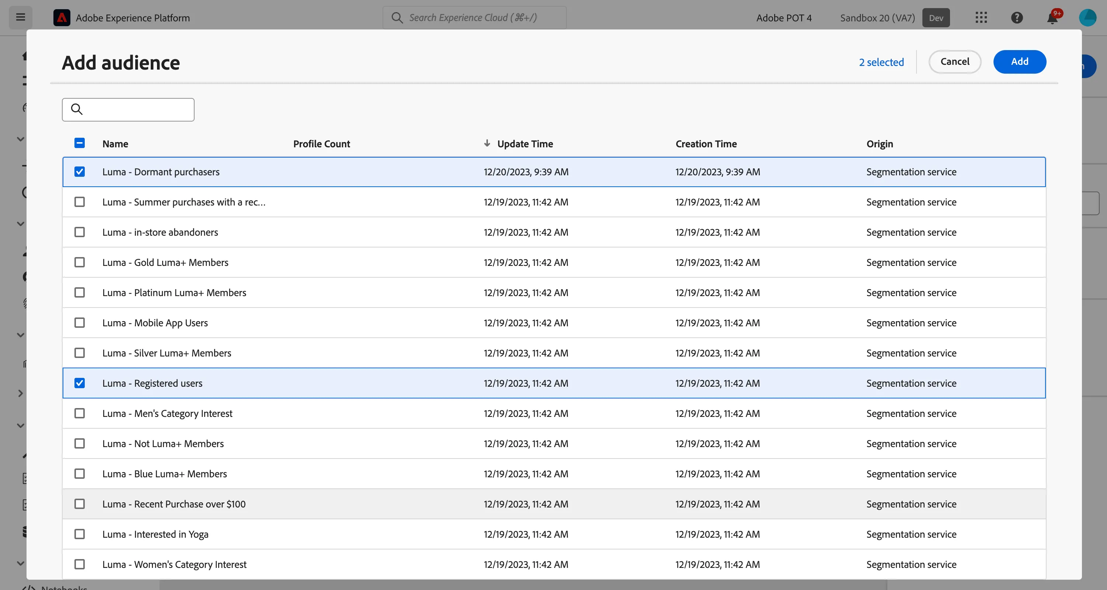This screenshot has height=590, width=1107.
Task: Check Luma - Summer purchases row checkbox
Action: click(x=80, y=202)
